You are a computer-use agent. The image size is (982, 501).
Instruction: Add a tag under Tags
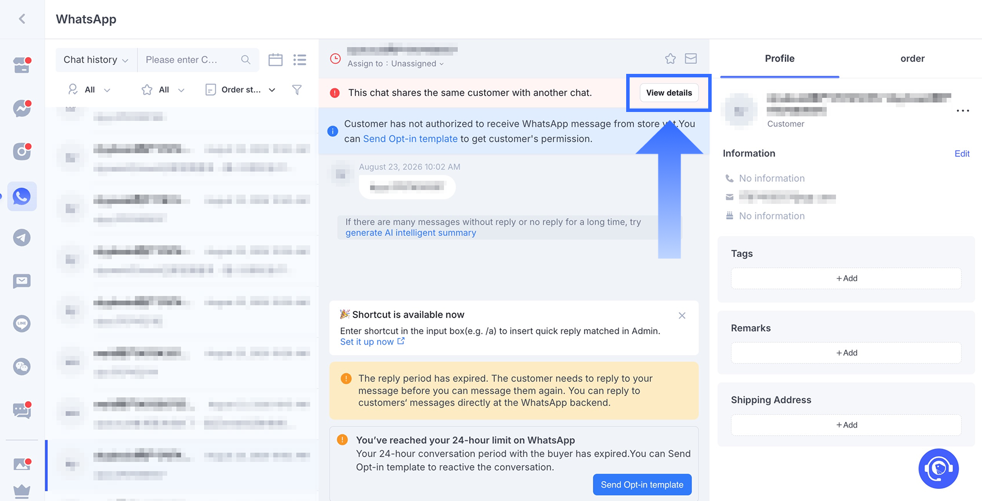point(846,278)
